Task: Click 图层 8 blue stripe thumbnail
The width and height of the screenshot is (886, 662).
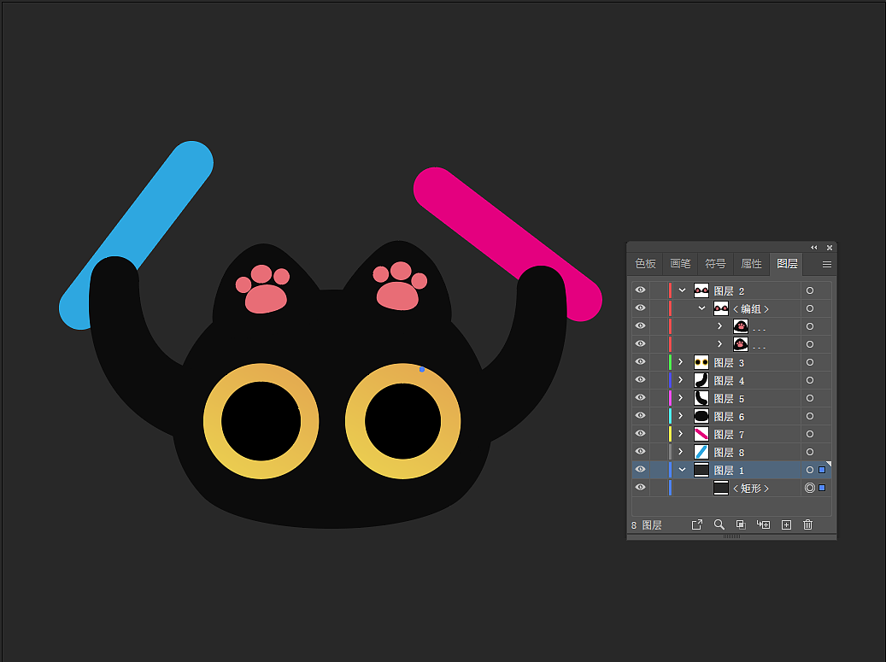Action: click(701, 452)
